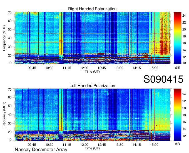189x153 pixels.
Task: Click the Left Handed Polarization title
Action: click(x=92, y=86)
